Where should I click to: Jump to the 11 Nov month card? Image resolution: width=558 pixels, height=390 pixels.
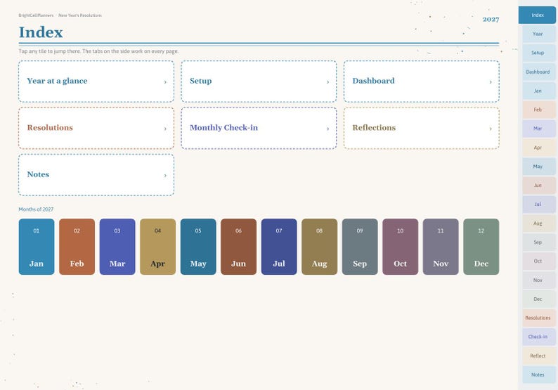[x=441, y=247]
